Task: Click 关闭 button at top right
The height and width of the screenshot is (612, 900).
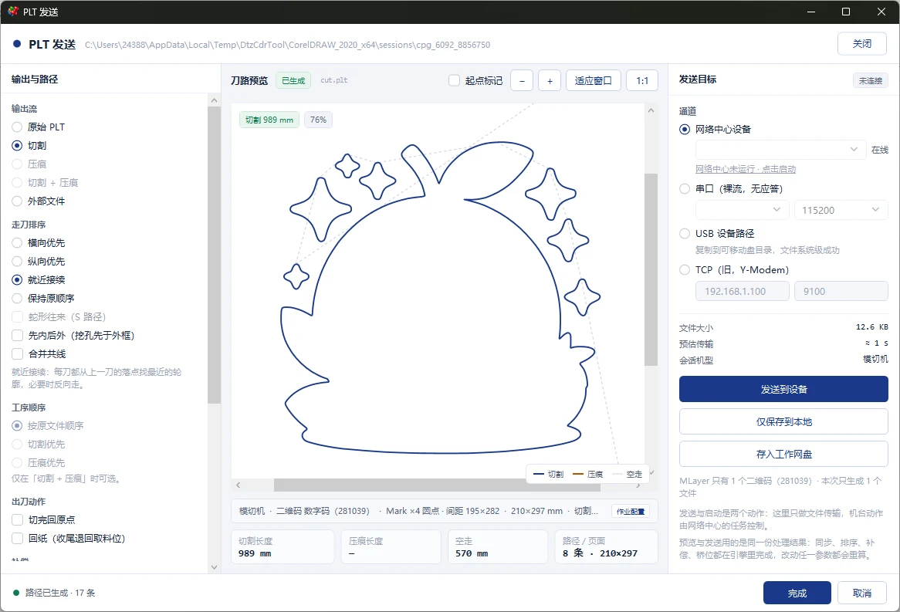Action: pyautogui.click(x=861, y=44)
